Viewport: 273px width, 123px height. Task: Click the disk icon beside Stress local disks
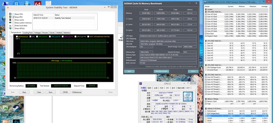[10, 26]
